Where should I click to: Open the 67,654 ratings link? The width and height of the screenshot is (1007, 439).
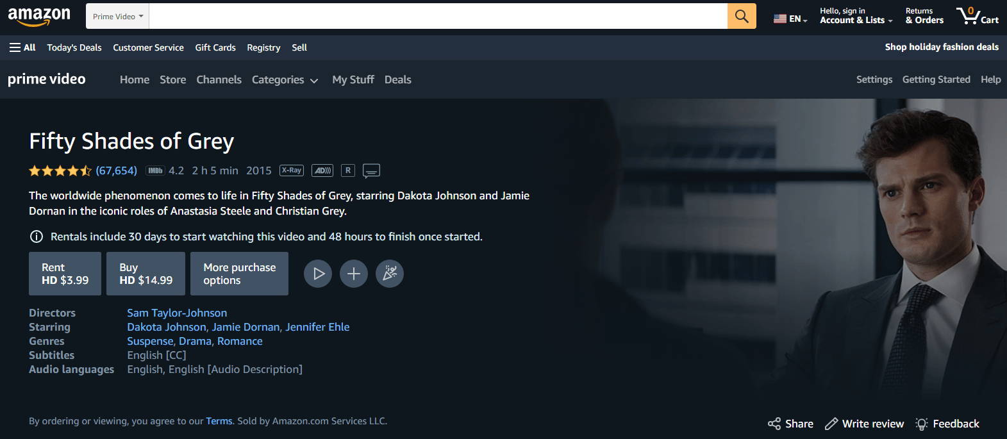[x=116, y=170]
